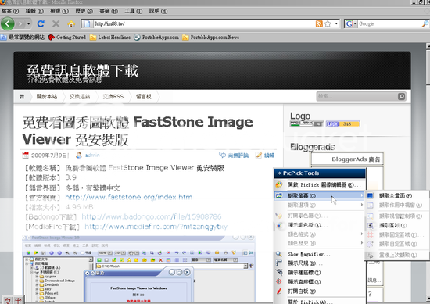Open the 工具 Tools menu
The width and height of the screenshot is (430, 304).
tap(133, 11)
